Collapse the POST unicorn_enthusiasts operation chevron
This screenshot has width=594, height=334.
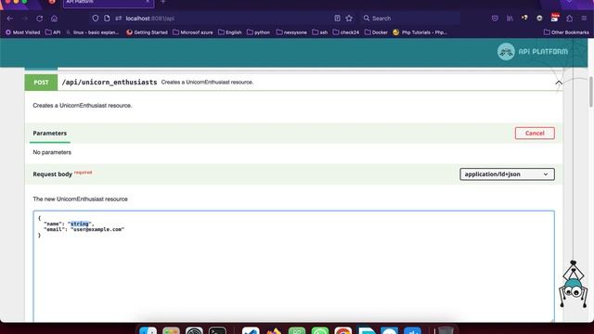[559, 83]
